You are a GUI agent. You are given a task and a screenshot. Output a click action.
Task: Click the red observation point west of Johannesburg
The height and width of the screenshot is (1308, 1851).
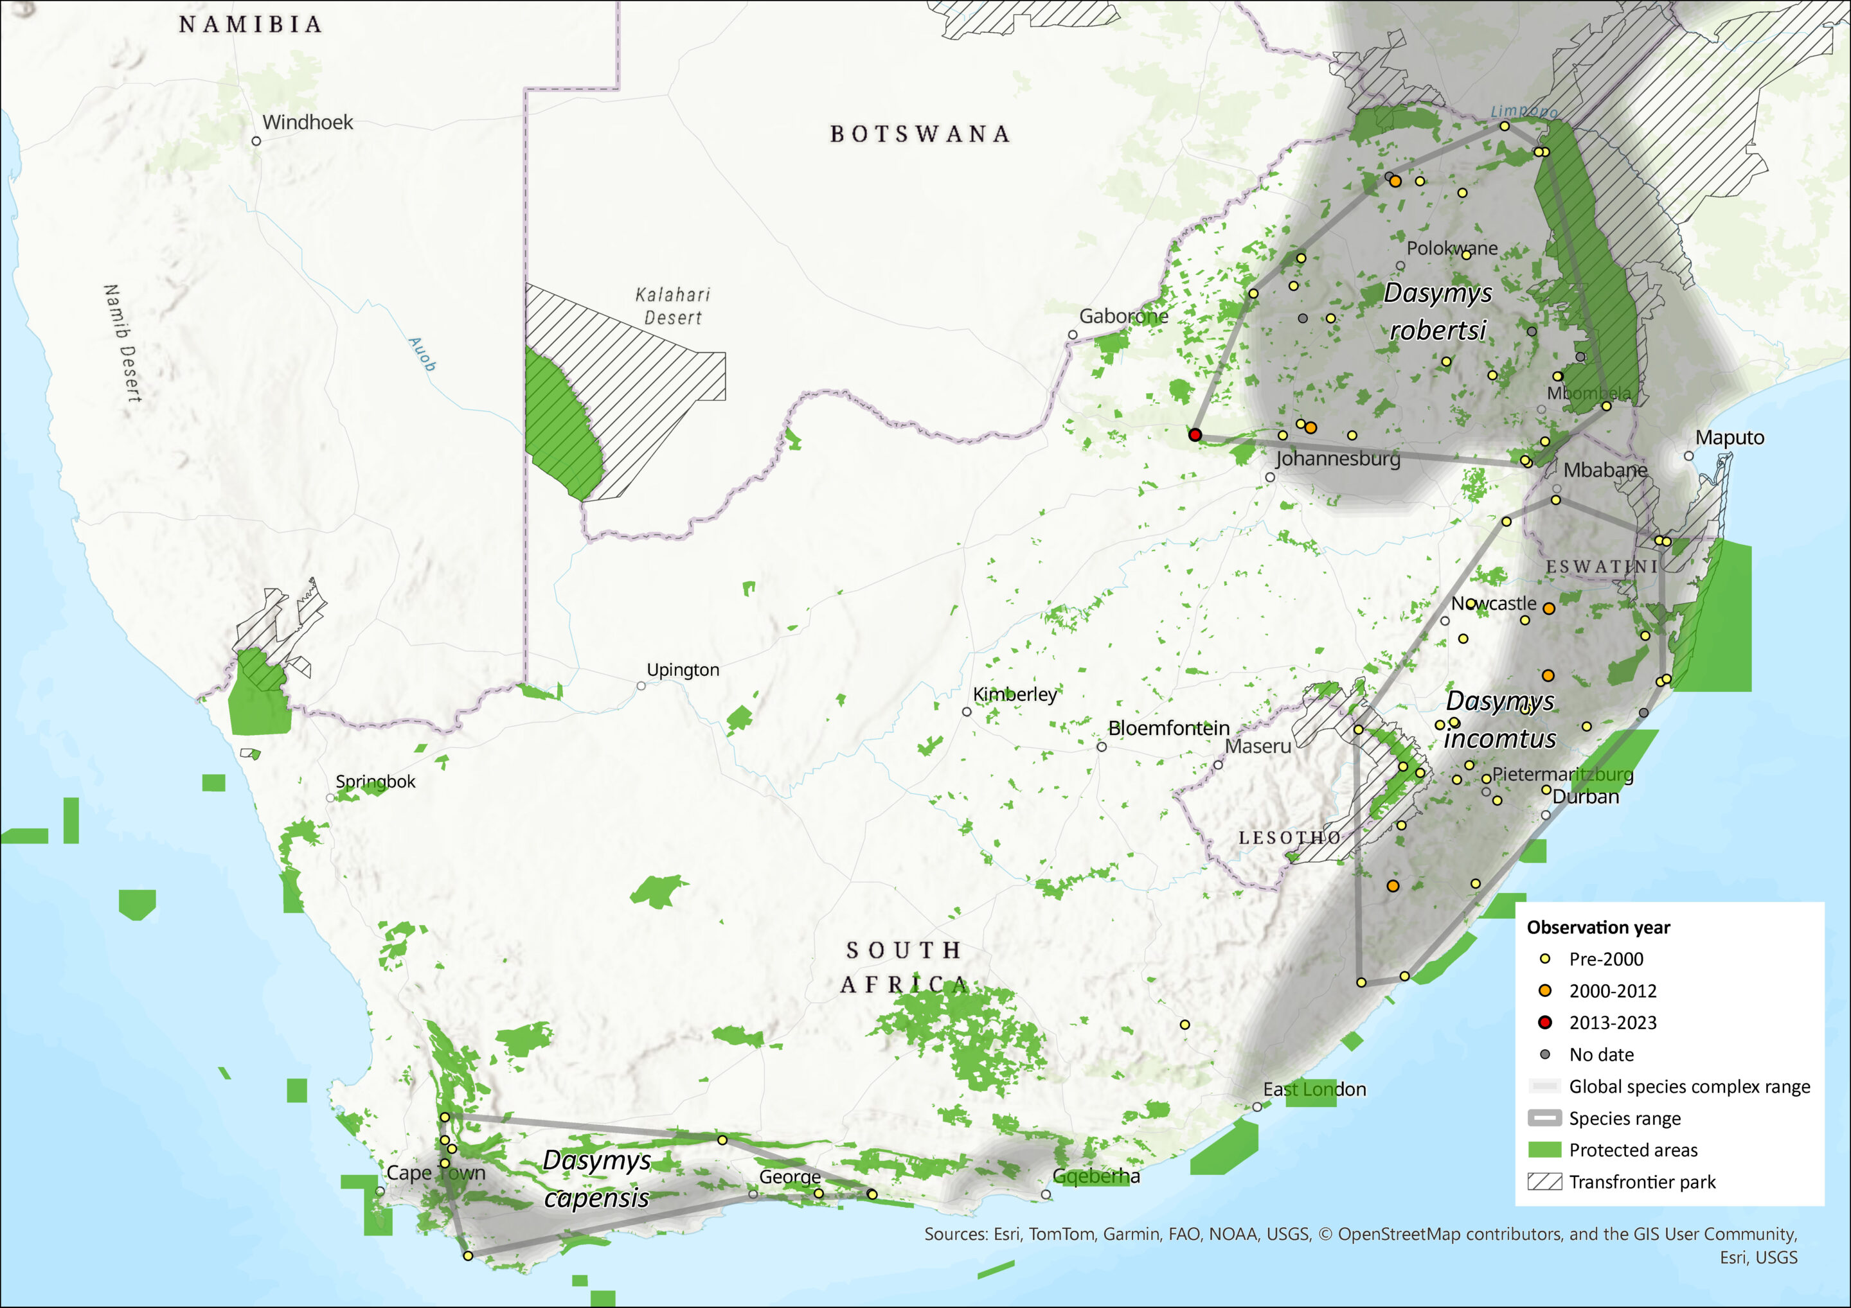tap(1195, 434)
